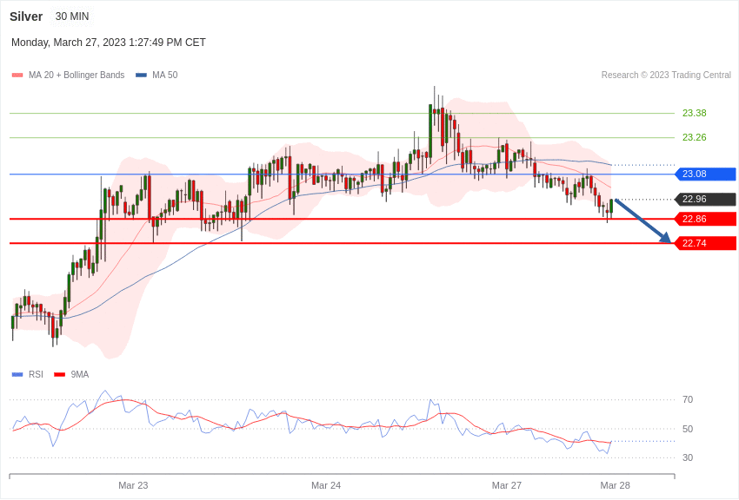Click the Mar 28 date axis label

coord(615,485)
